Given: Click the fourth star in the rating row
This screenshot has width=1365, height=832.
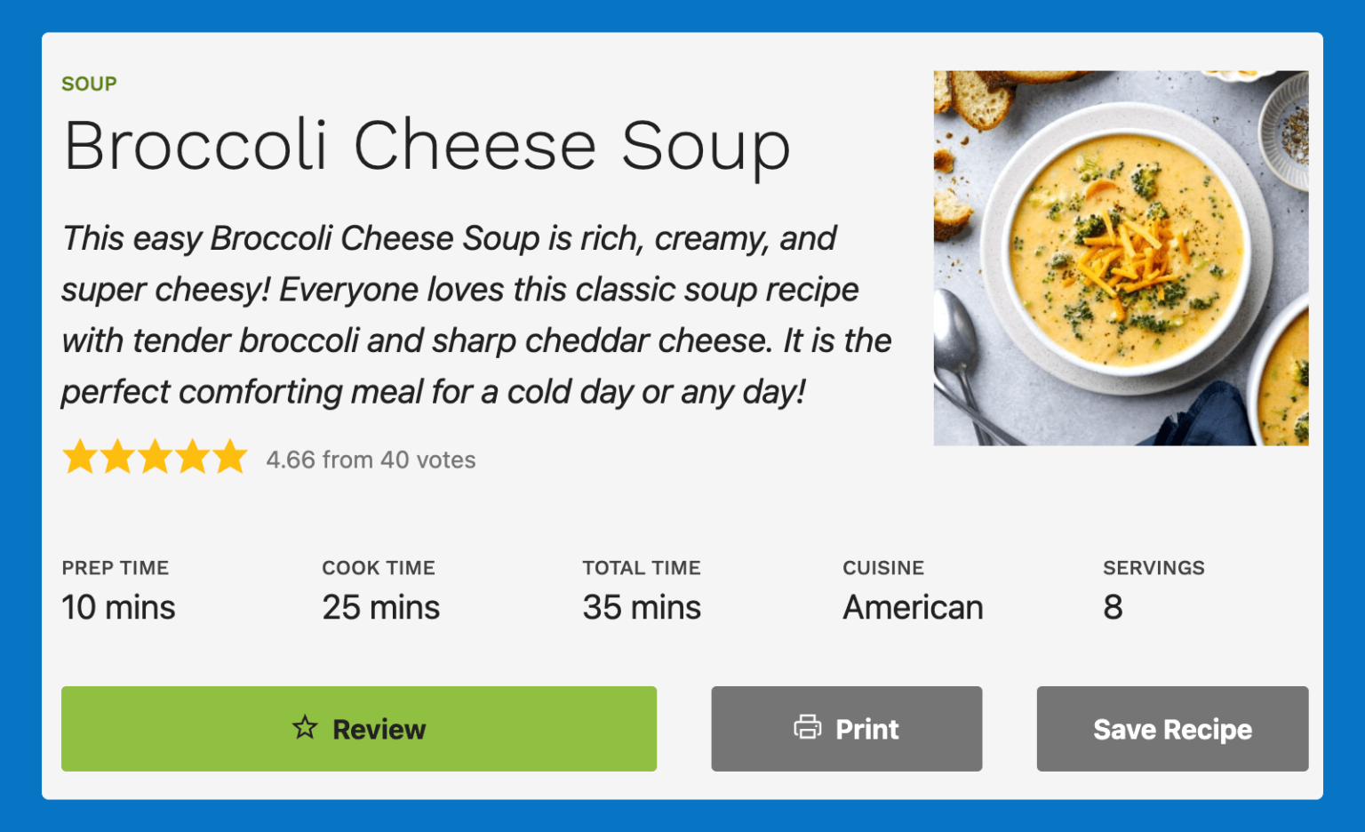Looking at the screenshot, I should pyautogui.click(x=193, y=457).
